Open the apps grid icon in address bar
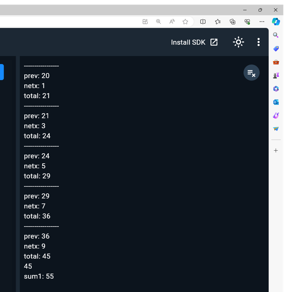The width and height of the screenshot is (302, 292). coord(145,21)
